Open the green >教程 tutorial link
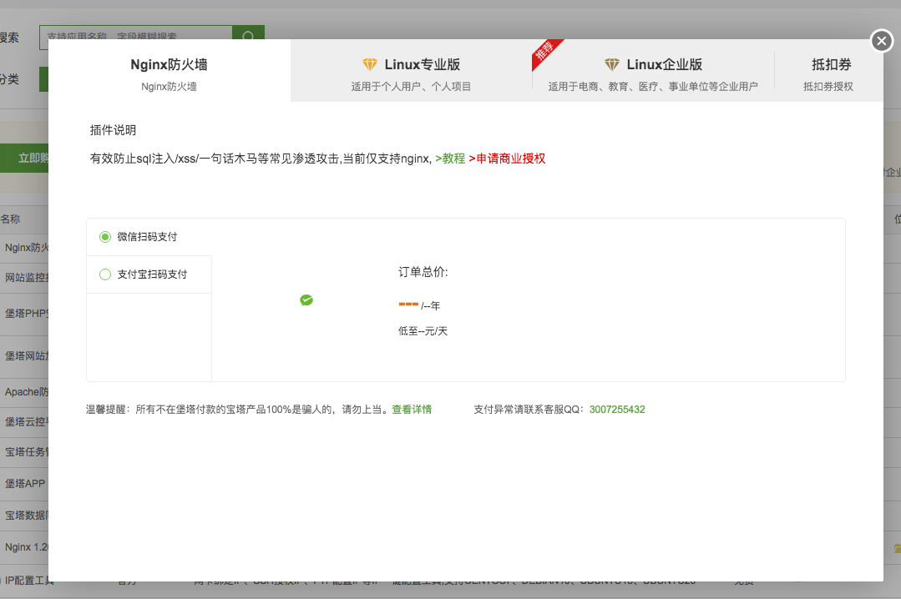The image size is (901, 599). pos(450,159)
